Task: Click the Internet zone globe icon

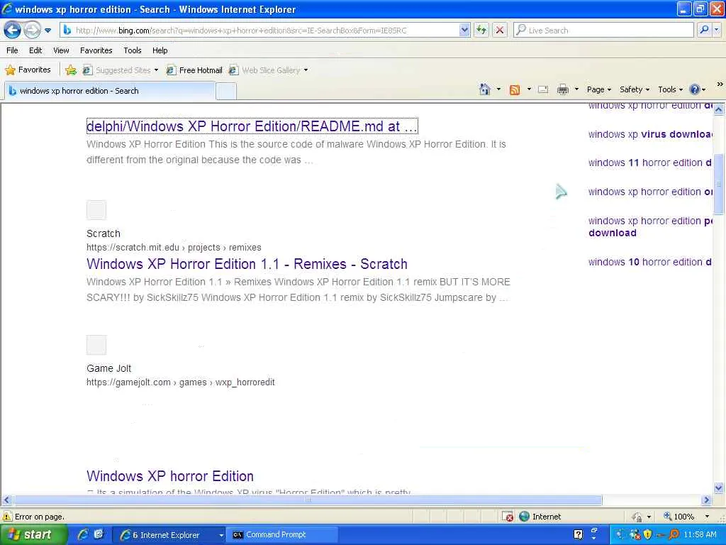Action: point(524,517)
